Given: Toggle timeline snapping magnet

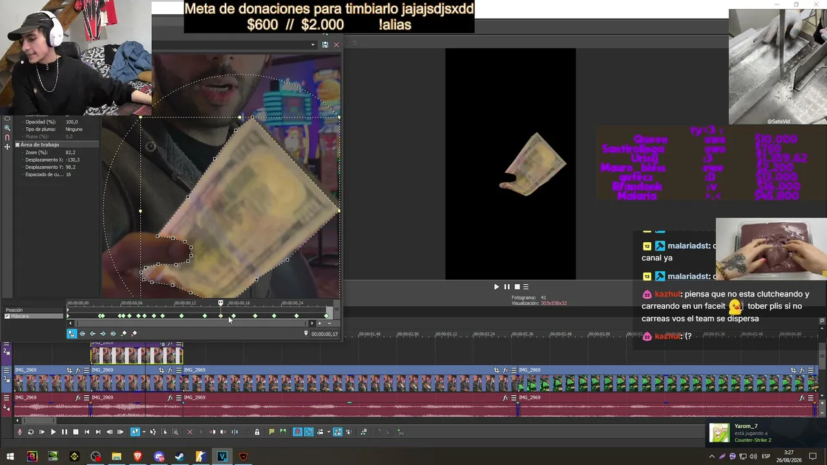Looking at the screenshot, I should pos(297,432).
